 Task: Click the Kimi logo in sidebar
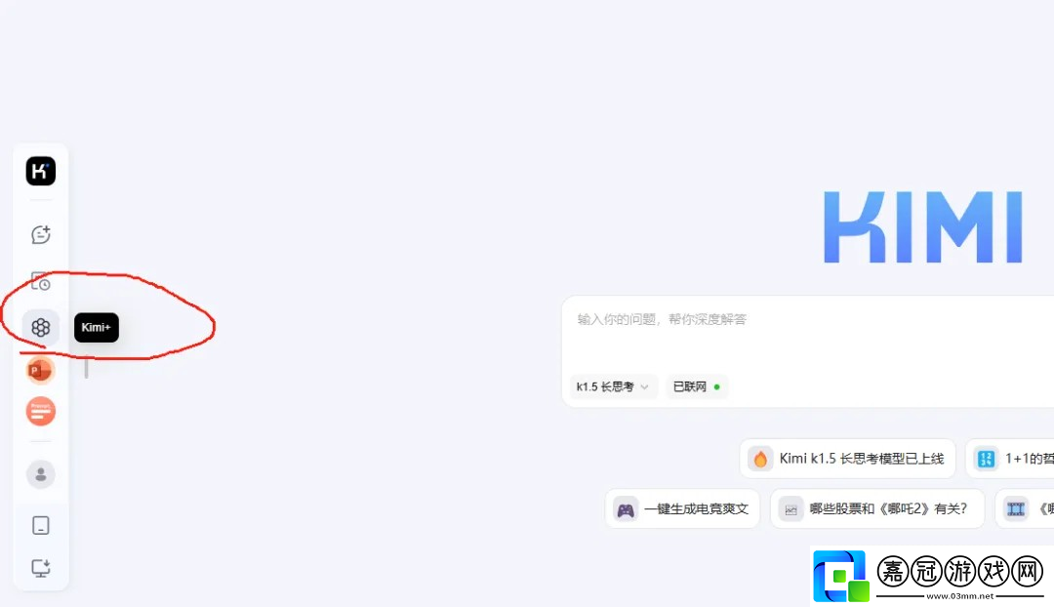coord(40,171)
